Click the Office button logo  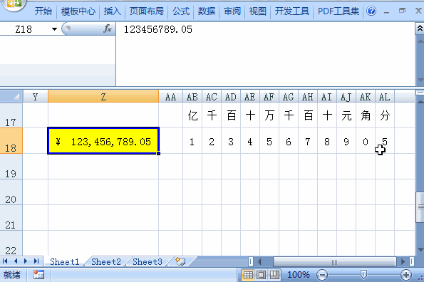coord(14,4)
